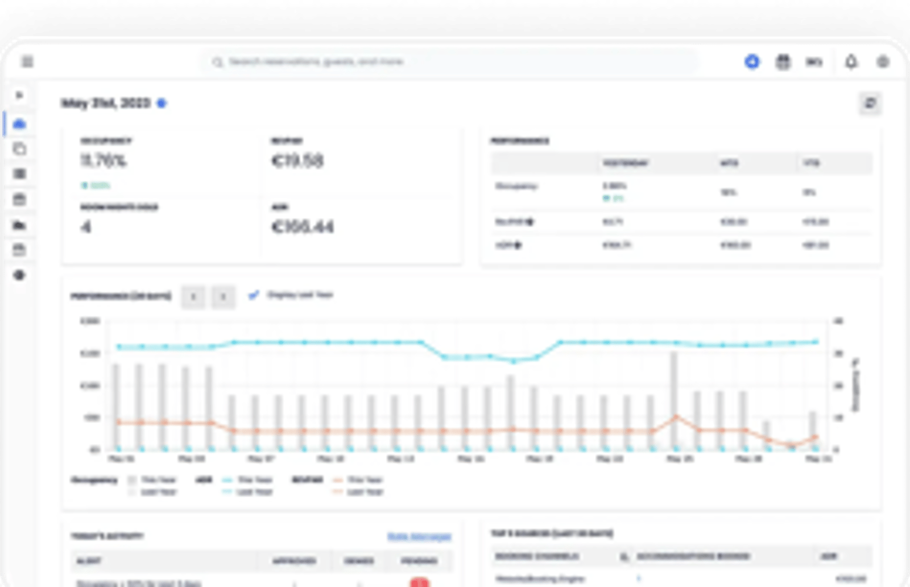This screenshot has width=910, height=587.
Task: Open the calendar icon in the top bar
Action: point(783,61)
